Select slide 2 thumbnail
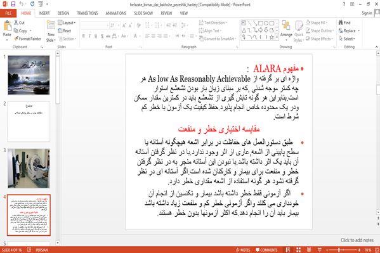This screenshot has height=253, width=380. tap(29, 122)
